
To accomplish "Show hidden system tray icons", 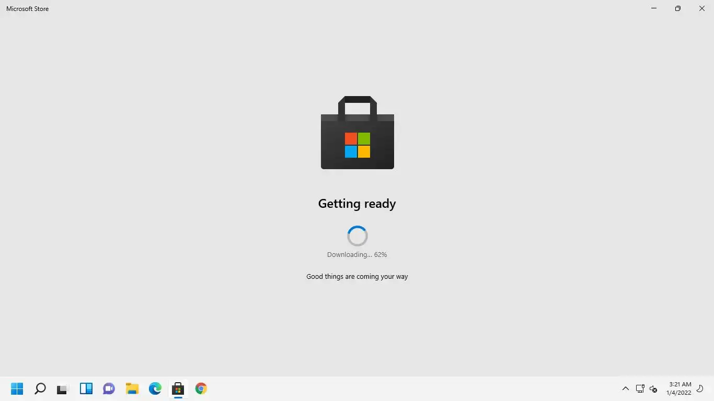I will 625,388.
